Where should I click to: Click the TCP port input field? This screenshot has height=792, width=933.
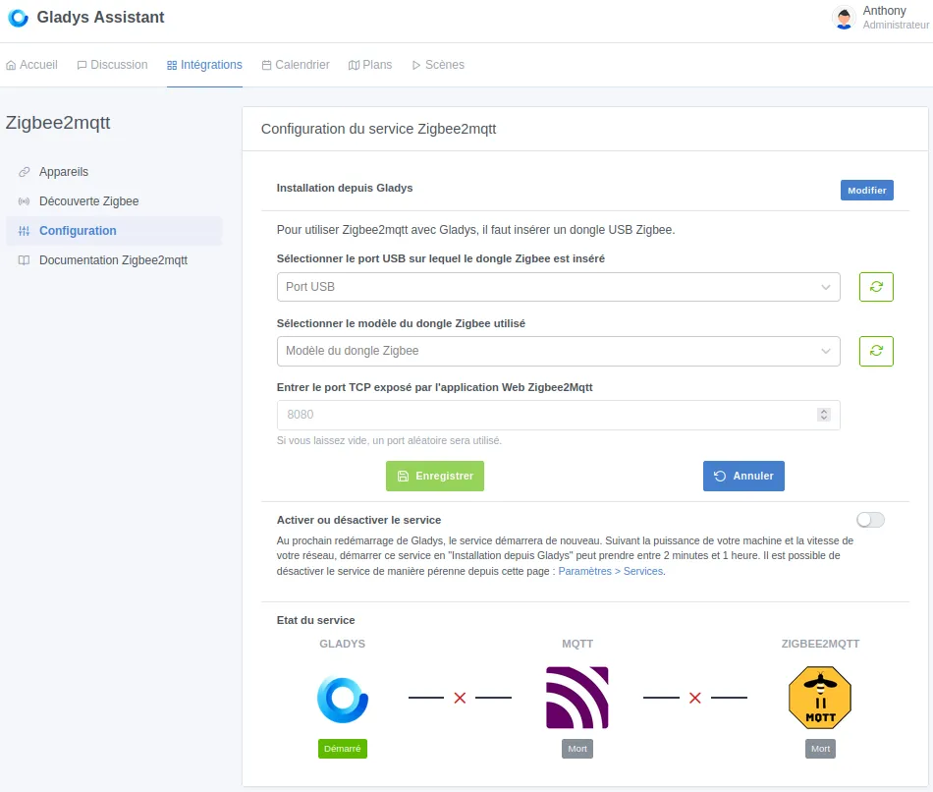pyautogui.click(x=545, y=415)
